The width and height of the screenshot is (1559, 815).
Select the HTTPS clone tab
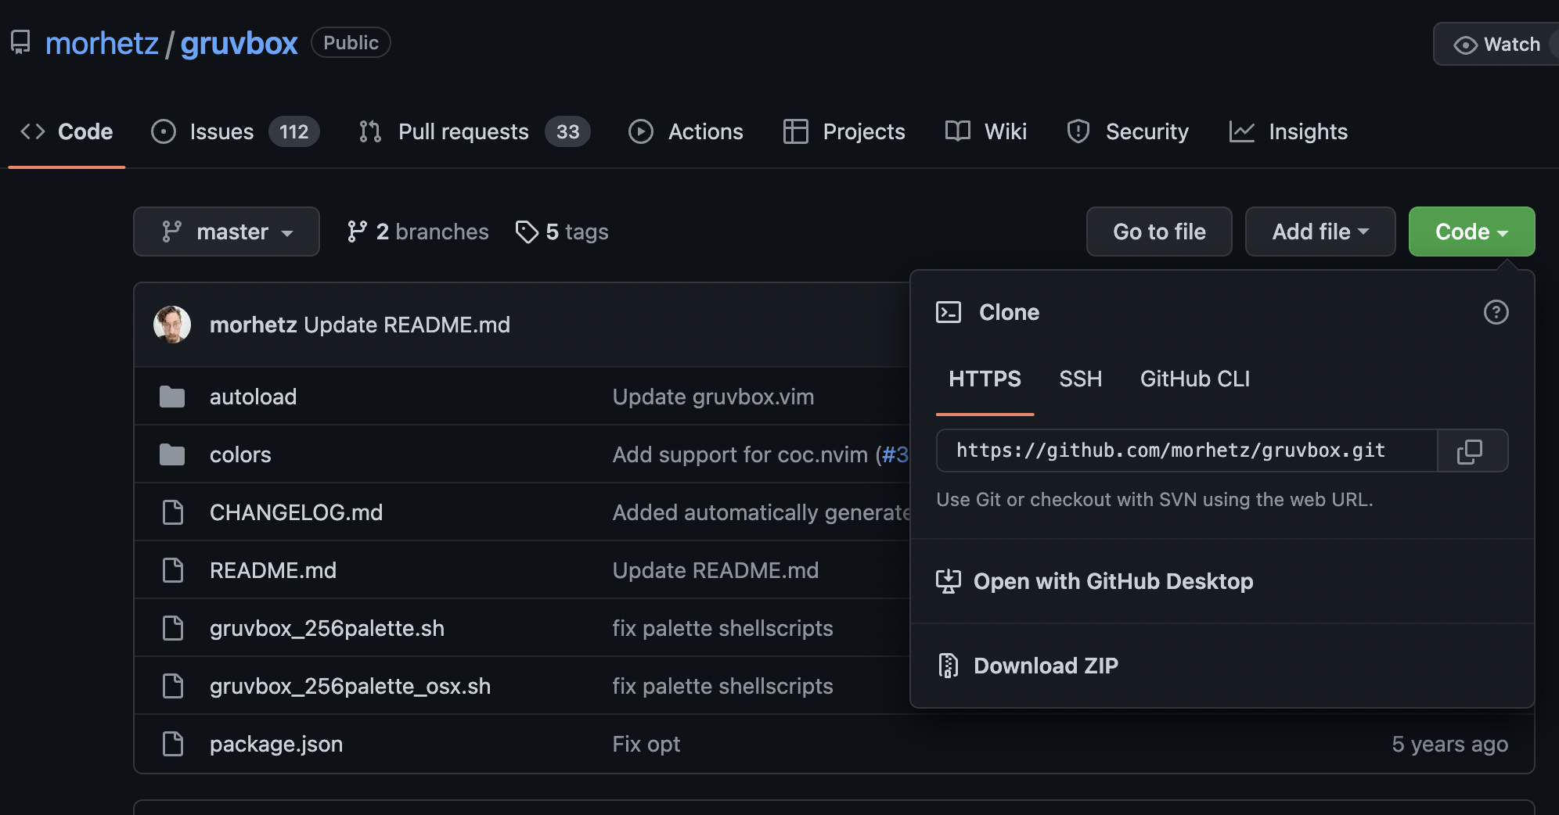click(x=985, y=379)
